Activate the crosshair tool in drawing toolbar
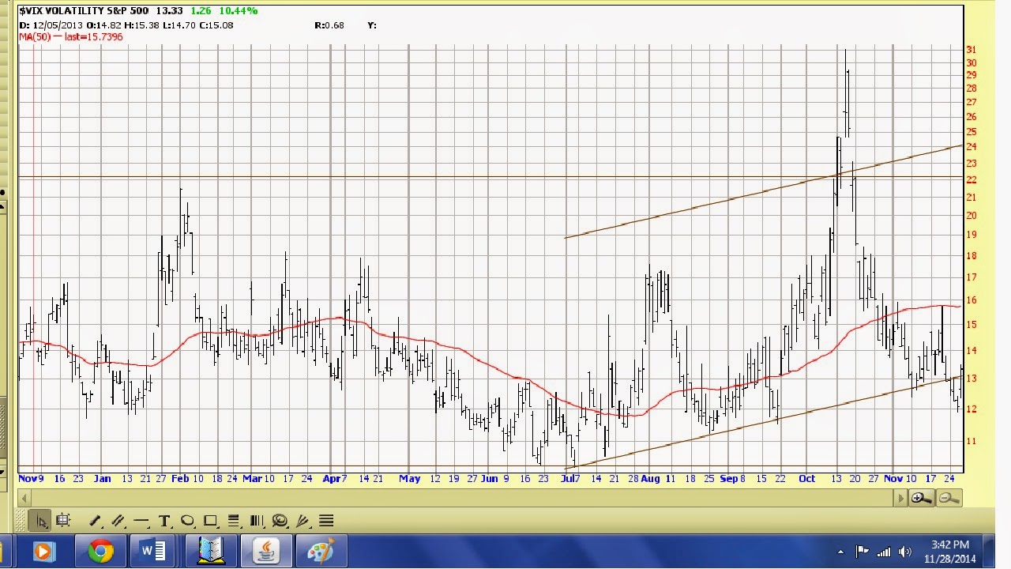 [63, 521]
